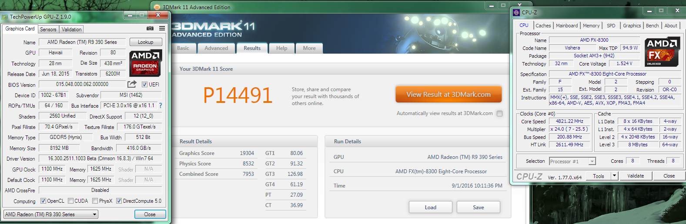Toggle the UEFI checkbox
Viewport: 686px width, 224px height.
click(145, 84)
